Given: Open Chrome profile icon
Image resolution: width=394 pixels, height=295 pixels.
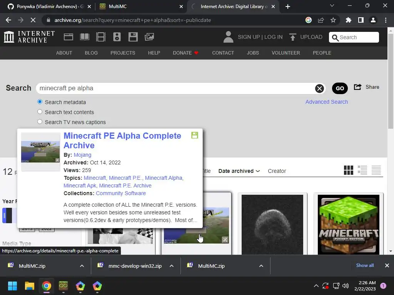Looking at the screenshot, I should [x=373, y=20].
